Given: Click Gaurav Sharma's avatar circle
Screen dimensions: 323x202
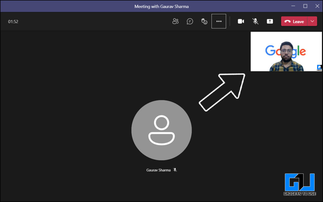Looking at the screenshot, I should tap(161, 130).
